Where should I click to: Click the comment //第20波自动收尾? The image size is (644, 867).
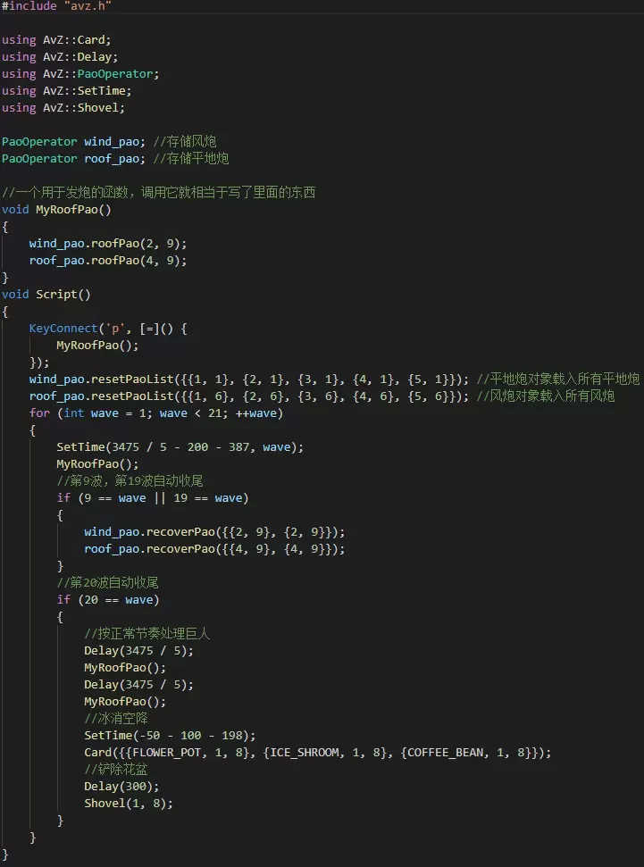click(x=108, y=582)
